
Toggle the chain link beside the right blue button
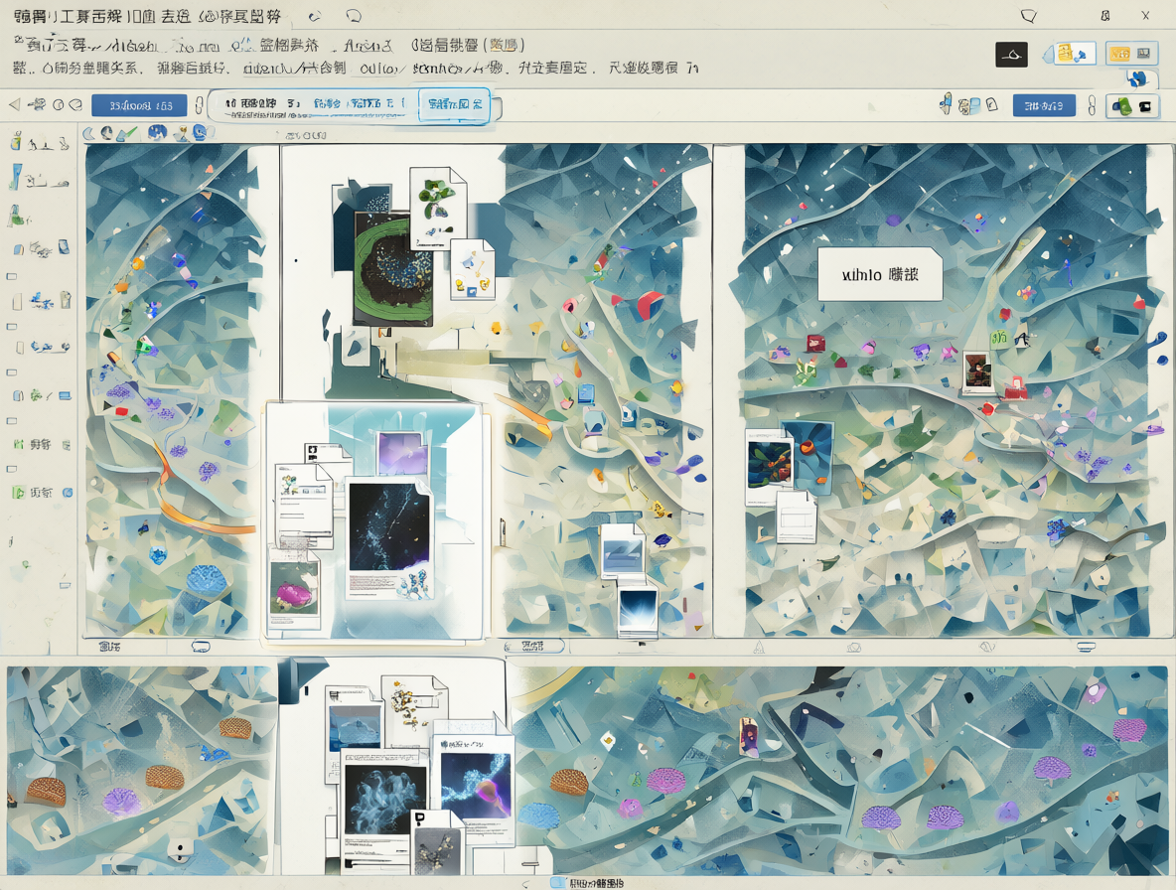point(1092,105)
